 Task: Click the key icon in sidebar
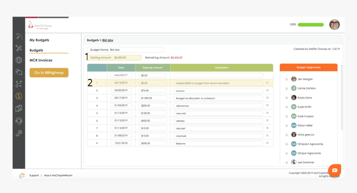pos(19,133)
